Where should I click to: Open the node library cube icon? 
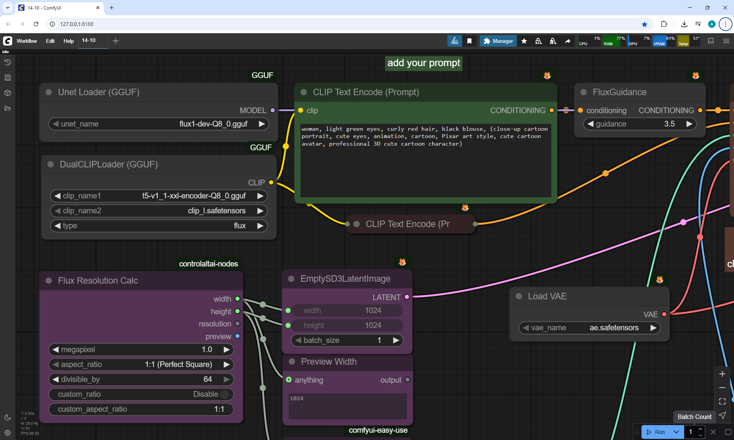[x=7, y=93]
